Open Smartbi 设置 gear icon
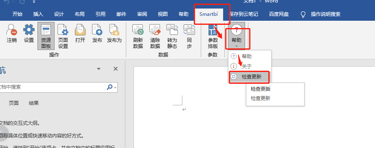This screenshot has width=375, height=148. (29, 34)
